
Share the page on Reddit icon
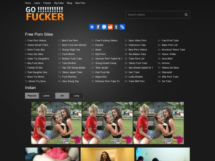click(x=110, y=27)
